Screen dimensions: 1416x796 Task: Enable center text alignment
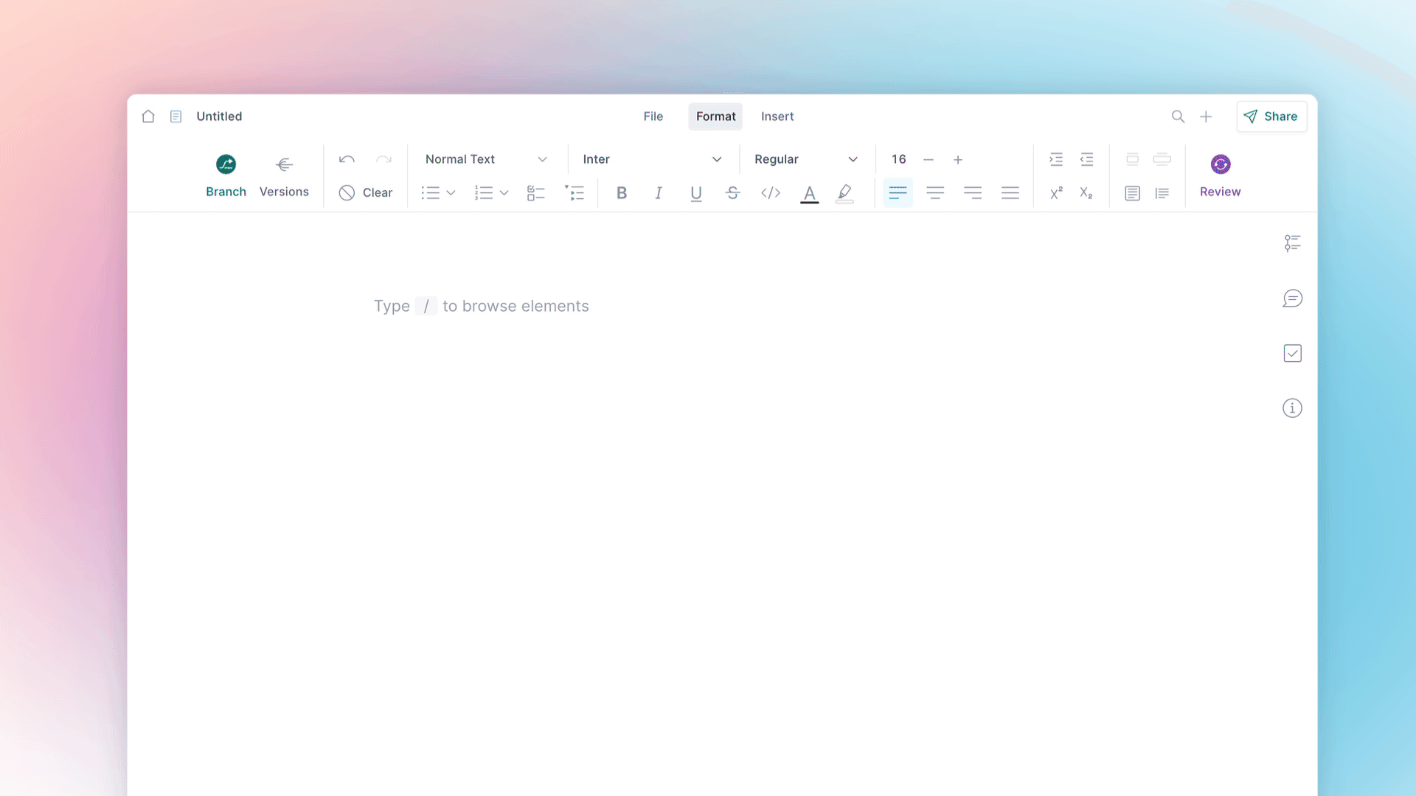935,192
